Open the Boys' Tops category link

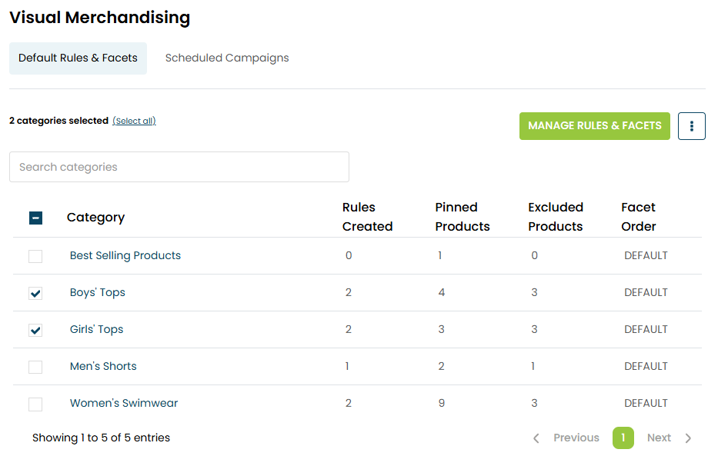click(98, 293)
